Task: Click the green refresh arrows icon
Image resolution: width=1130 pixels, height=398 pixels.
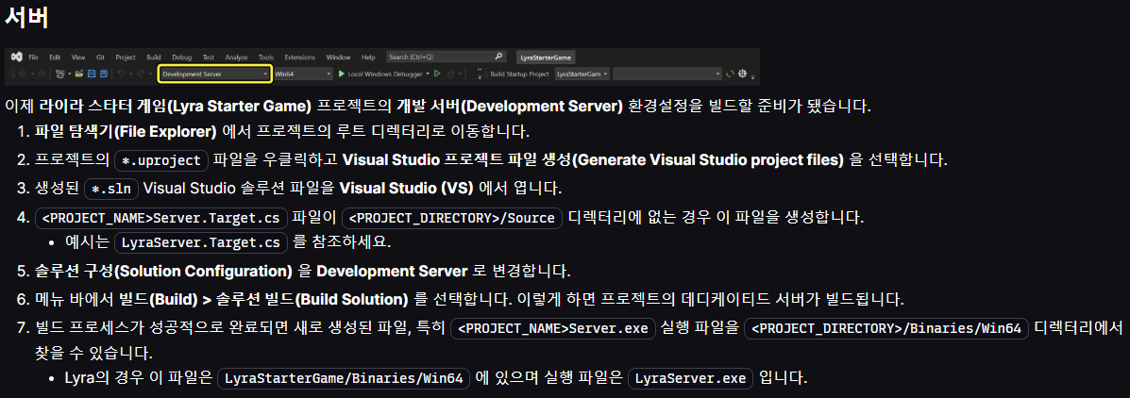Action: (730, 74)
